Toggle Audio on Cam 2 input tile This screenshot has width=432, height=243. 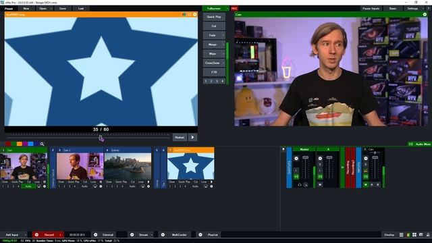84,186
